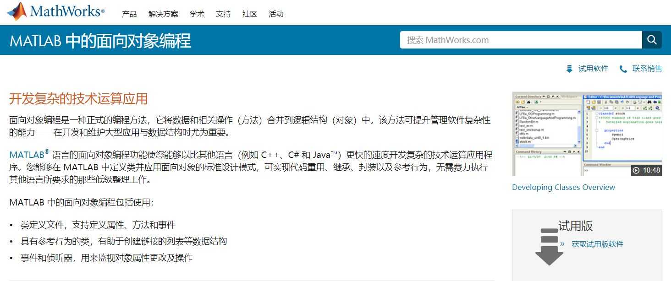
Task: Click the page title MATLAB 中的面向对象编程
Action: pyautogui.click(x=100, y=41)
